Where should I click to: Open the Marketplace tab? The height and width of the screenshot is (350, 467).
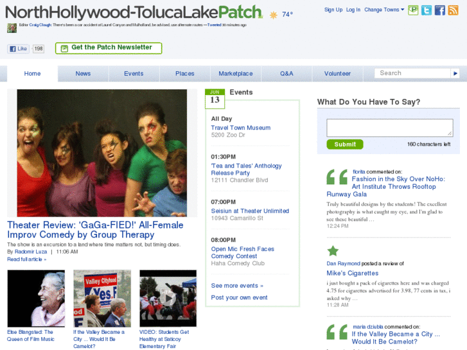(x=236, y=74)
